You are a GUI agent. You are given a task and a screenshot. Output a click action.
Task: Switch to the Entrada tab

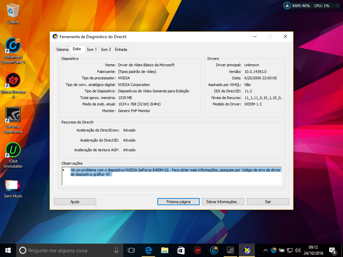[121, 50]
